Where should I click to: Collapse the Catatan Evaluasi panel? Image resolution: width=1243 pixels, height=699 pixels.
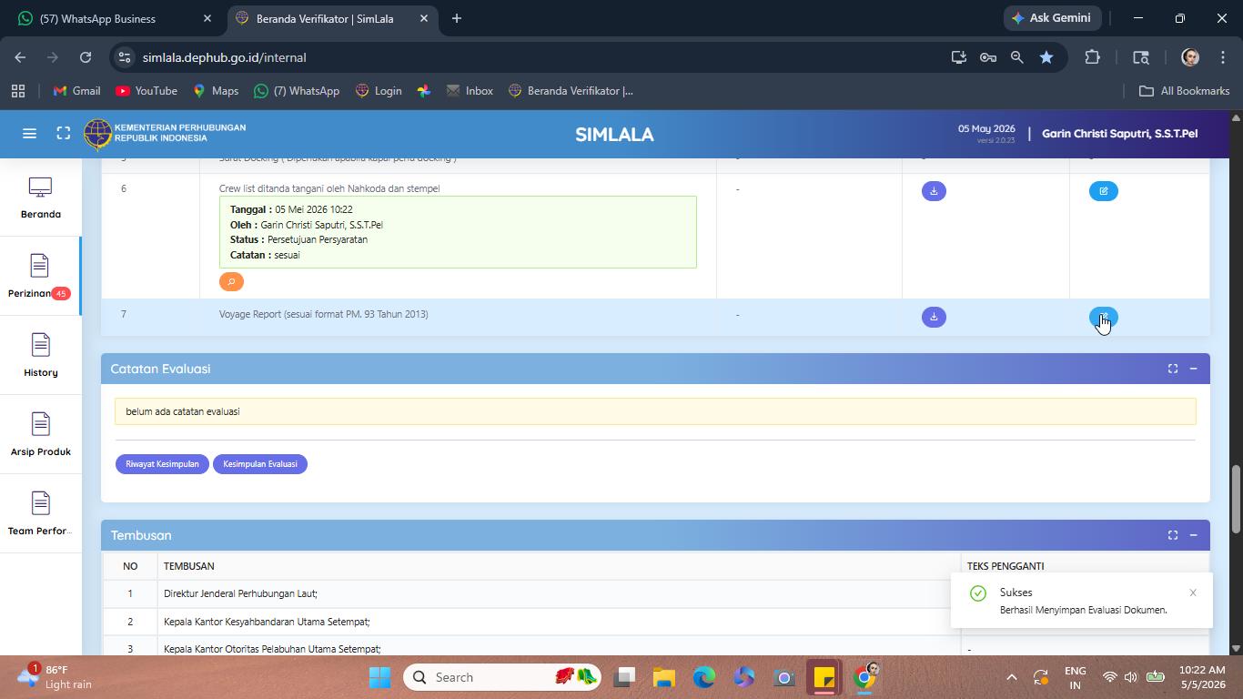[x=1193, y=369]
